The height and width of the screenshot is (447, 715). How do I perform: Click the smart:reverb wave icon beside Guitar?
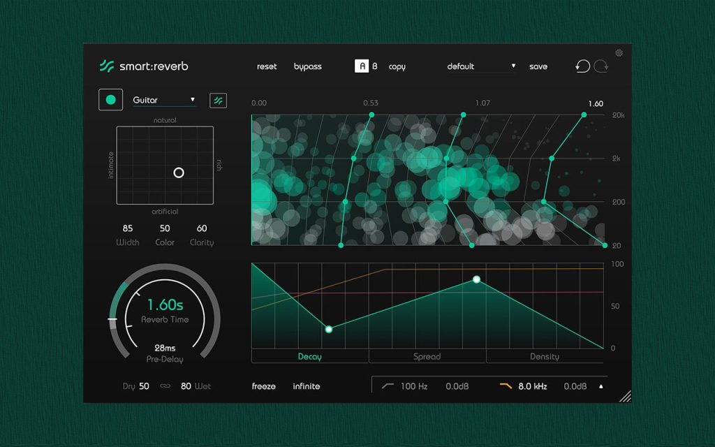(218, 101)
